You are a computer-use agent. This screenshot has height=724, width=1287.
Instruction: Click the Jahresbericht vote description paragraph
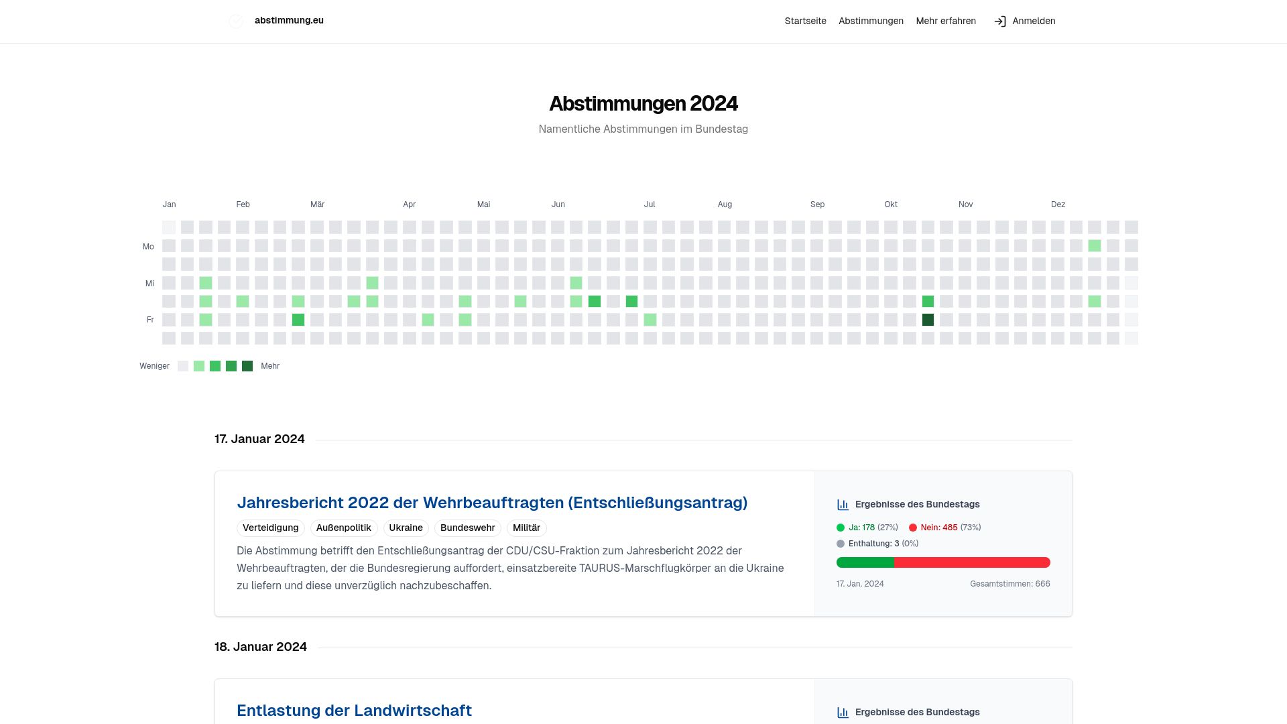(x=510, y=568)
